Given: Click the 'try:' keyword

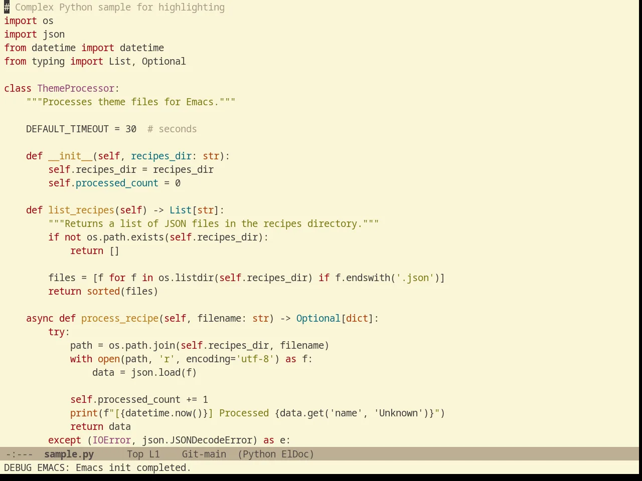Looking at the screenshot, I should 59,332.
